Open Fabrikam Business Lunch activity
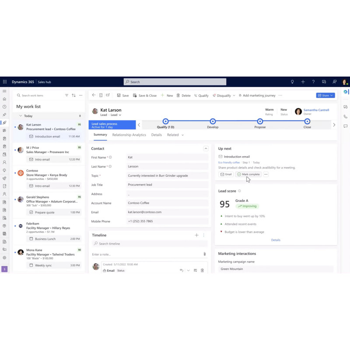 point(54,239)
